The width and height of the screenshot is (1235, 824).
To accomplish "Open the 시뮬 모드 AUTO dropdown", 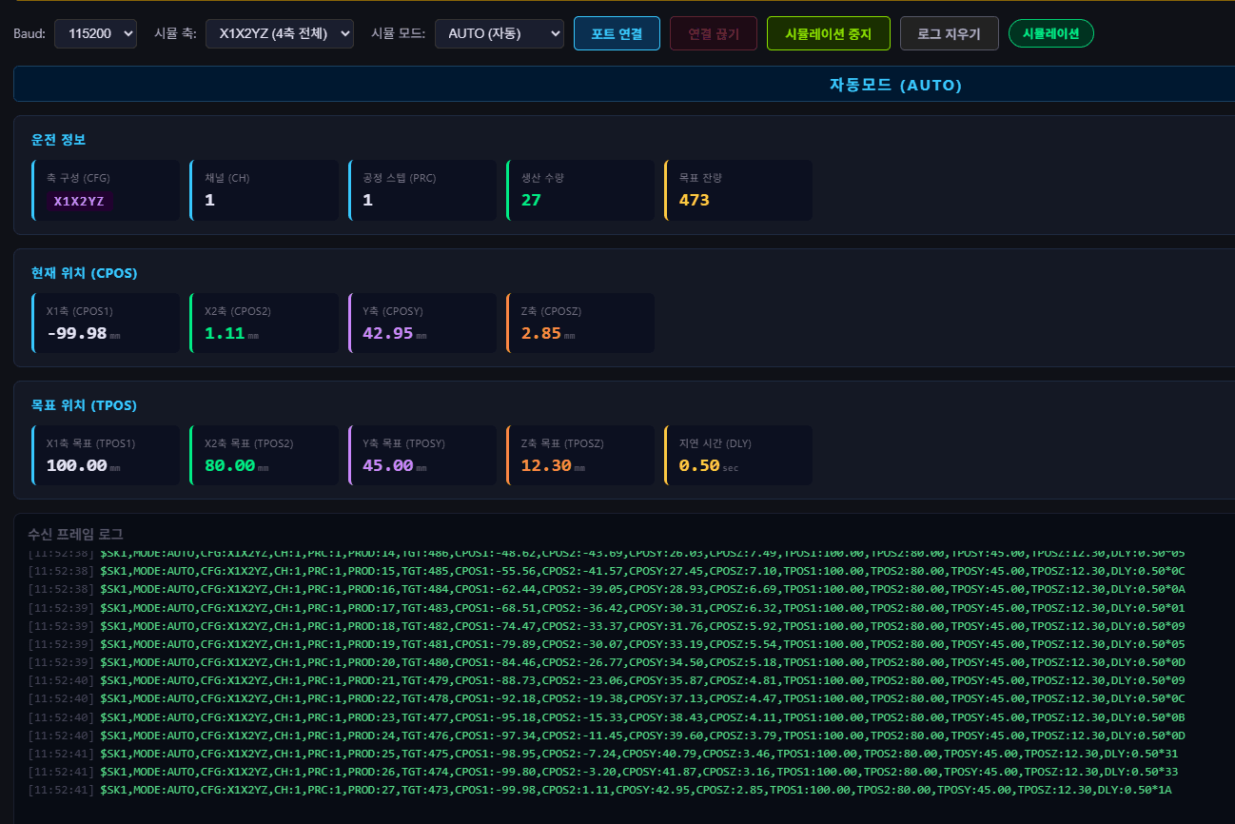I will (x=500, y=33).
